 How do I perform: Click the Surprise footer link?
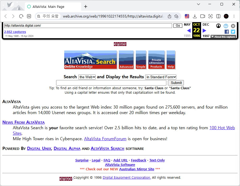pyautogui.click(x=82, y=160)
